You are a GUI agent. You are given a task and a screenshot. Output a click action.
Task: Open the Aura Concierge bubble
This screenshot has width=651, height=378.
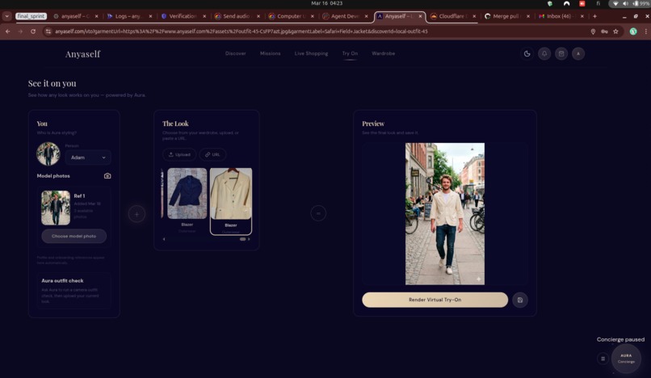626,358
